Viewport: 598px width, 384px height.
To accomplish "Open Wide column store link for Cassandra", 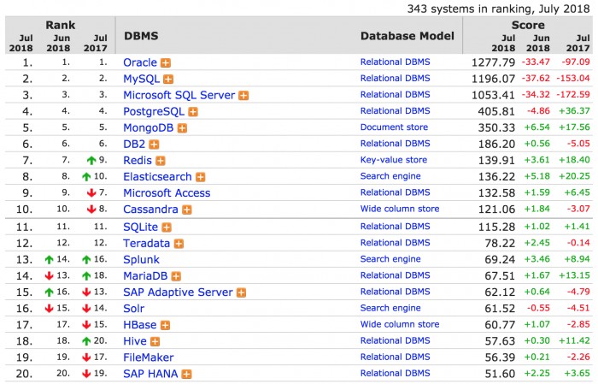I will click(400, 209).
